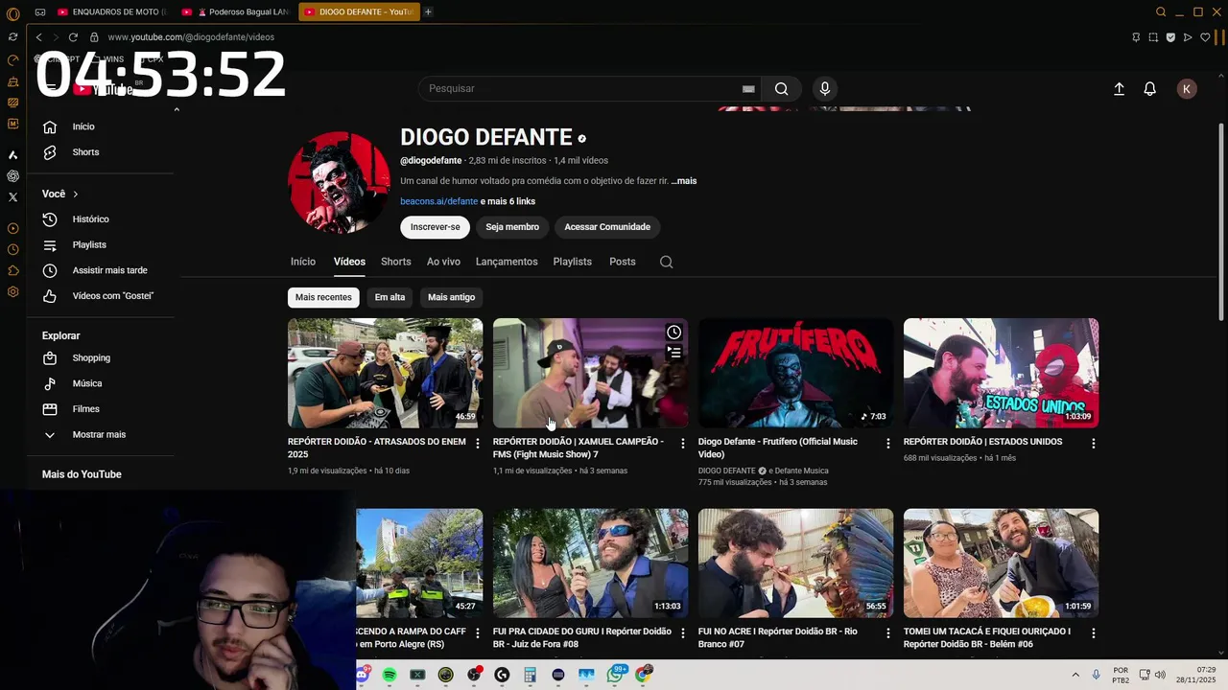Switch to the channel Playlists tab
Image resolution: width=1228 pixels, height=690 pixels.
click(572, 262)
